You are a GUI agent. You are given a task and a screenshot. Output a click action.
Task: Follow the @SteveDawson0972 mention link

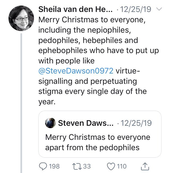(76, 71)
